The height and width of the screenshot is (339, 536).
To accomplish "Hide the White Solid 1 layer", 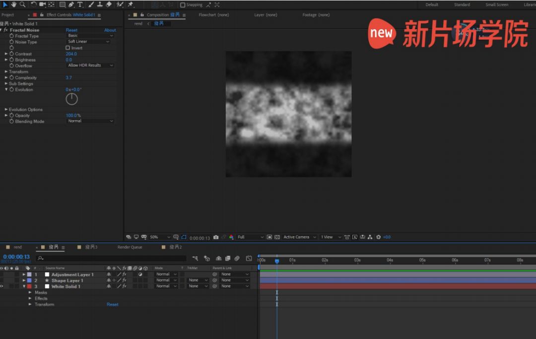I will [x=1, y=286].
